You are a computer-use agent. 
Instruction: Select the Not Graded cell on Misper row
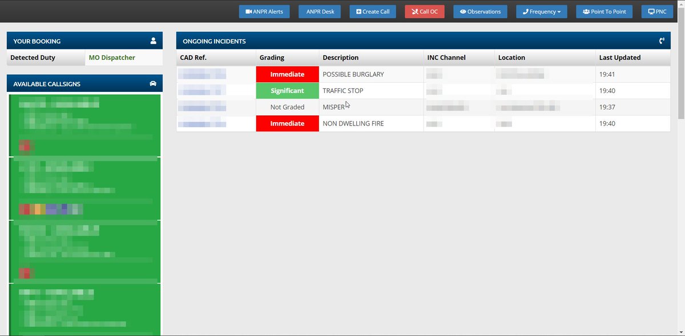point(287,107)
